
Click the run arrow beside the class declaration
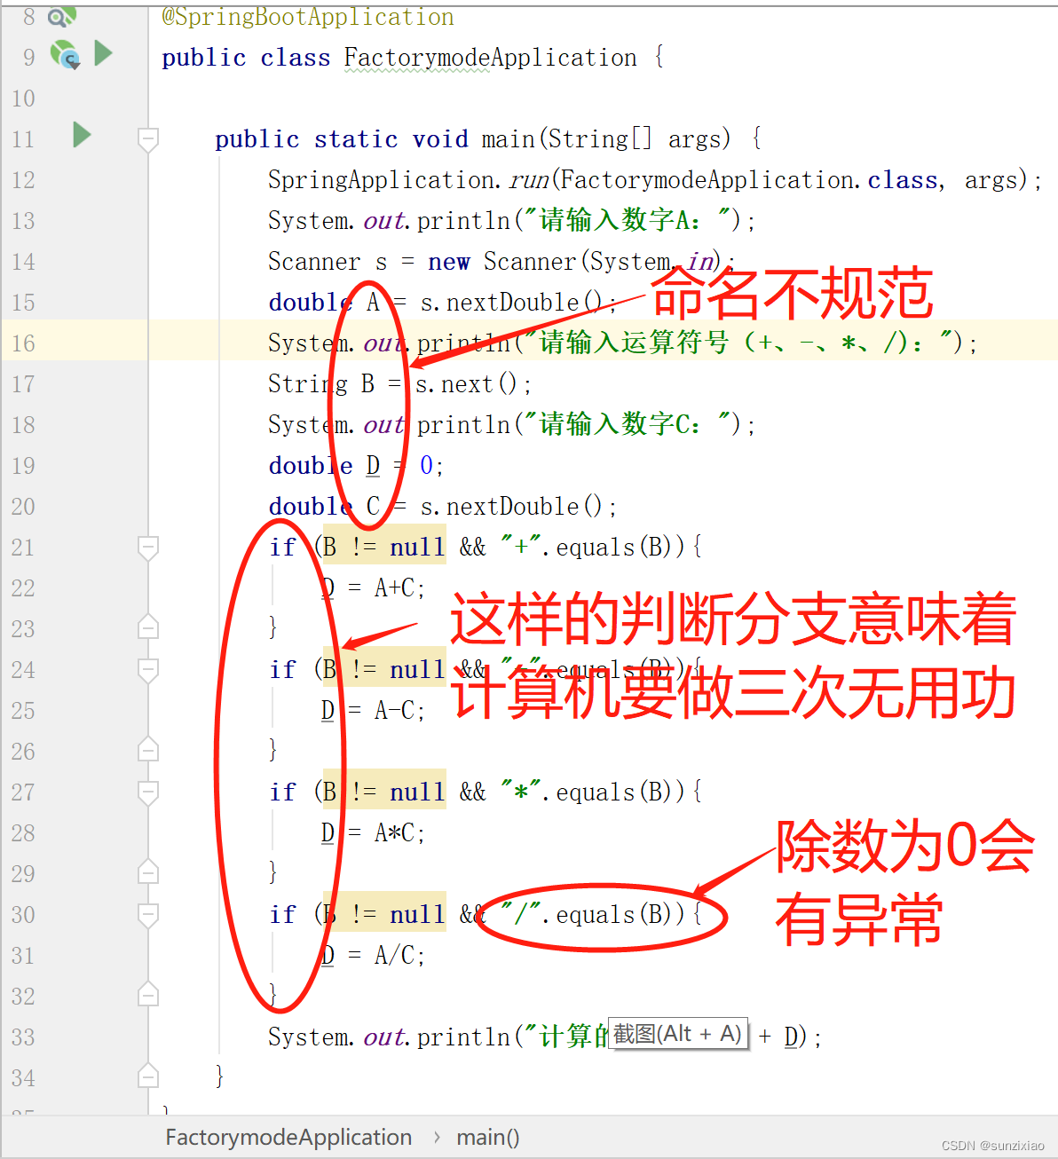[103, 53]
